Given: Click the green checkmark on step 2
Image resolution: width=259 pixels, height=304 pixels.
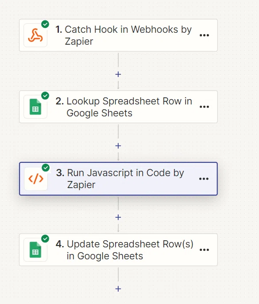Looking at the screenshot, I should tap(45, 96).
